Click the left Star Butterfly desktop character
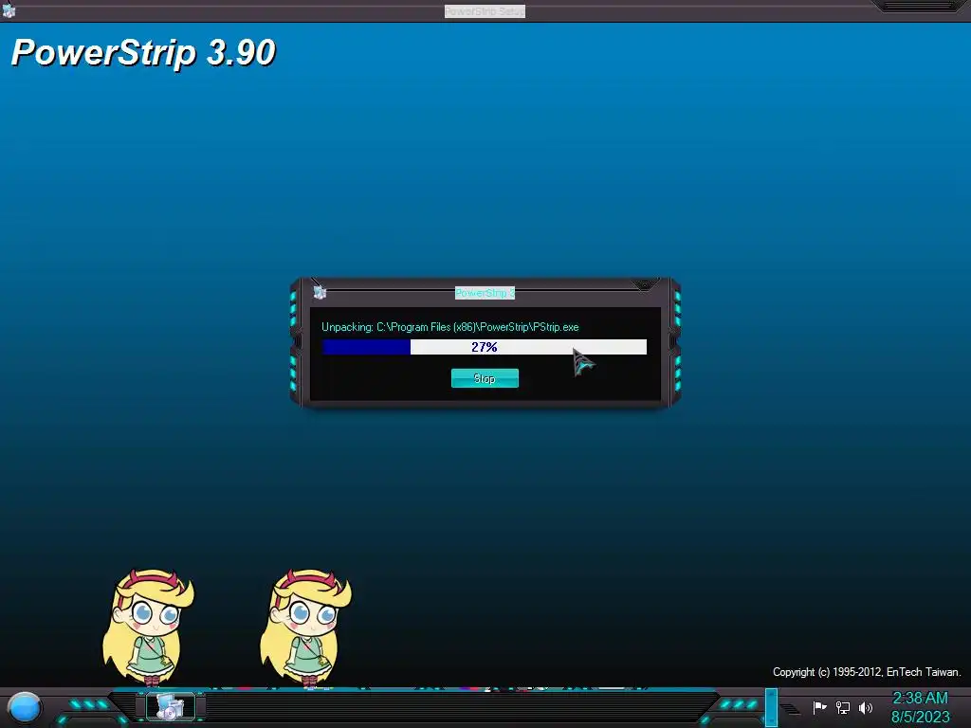The width and height of the screenshot is (971, 728). click(x=148, y=628)
